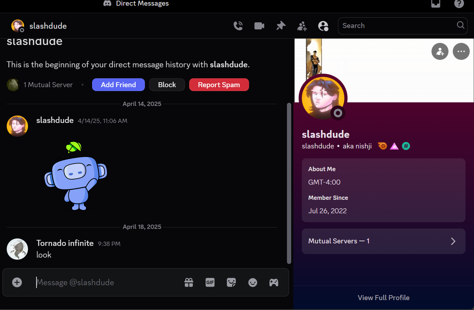474x310 pixels.
Task: Open the attachment plus button
Action: (x=17, y=282)
